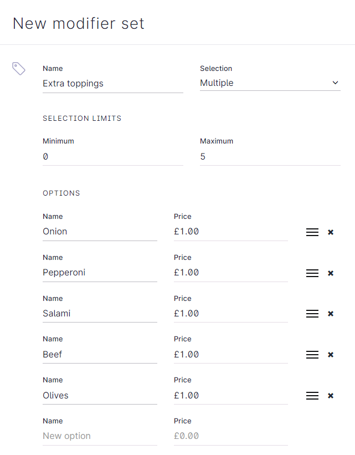Click the drag handle for Pepperoni option
This screenshot has width=355, height=455.
point(312,273)
